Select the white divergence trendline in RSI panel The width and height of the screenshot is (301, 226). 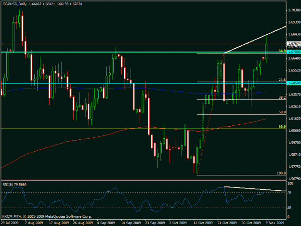(x=255, y=189)
